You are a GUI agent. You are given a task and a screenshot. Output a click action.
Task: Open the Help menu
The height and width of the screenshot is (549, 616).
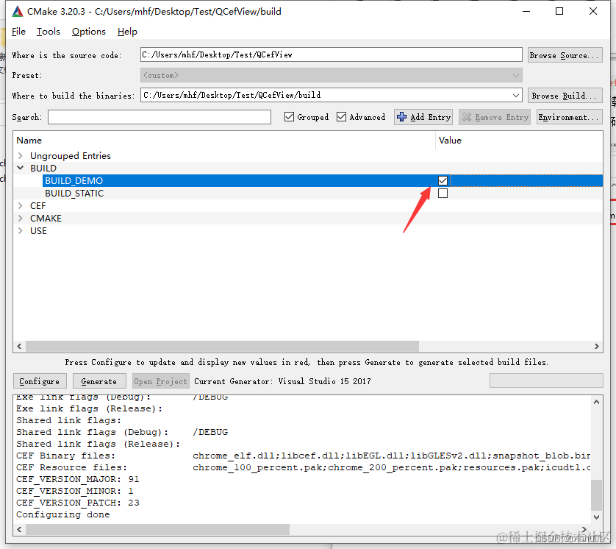coord(127,32)
